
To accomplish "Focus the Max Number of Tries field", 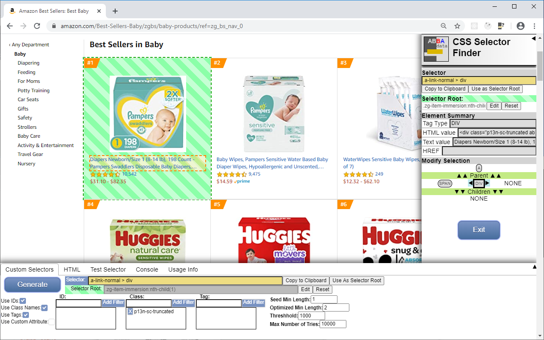I will click(333, 324).
